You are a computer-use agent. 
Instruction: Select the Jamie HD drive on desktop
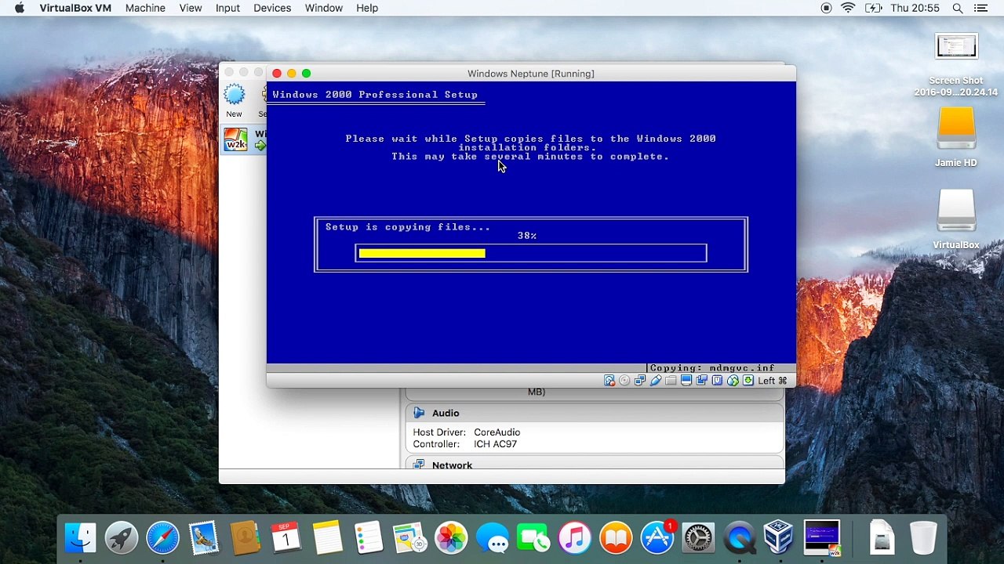tap(956, 137)
